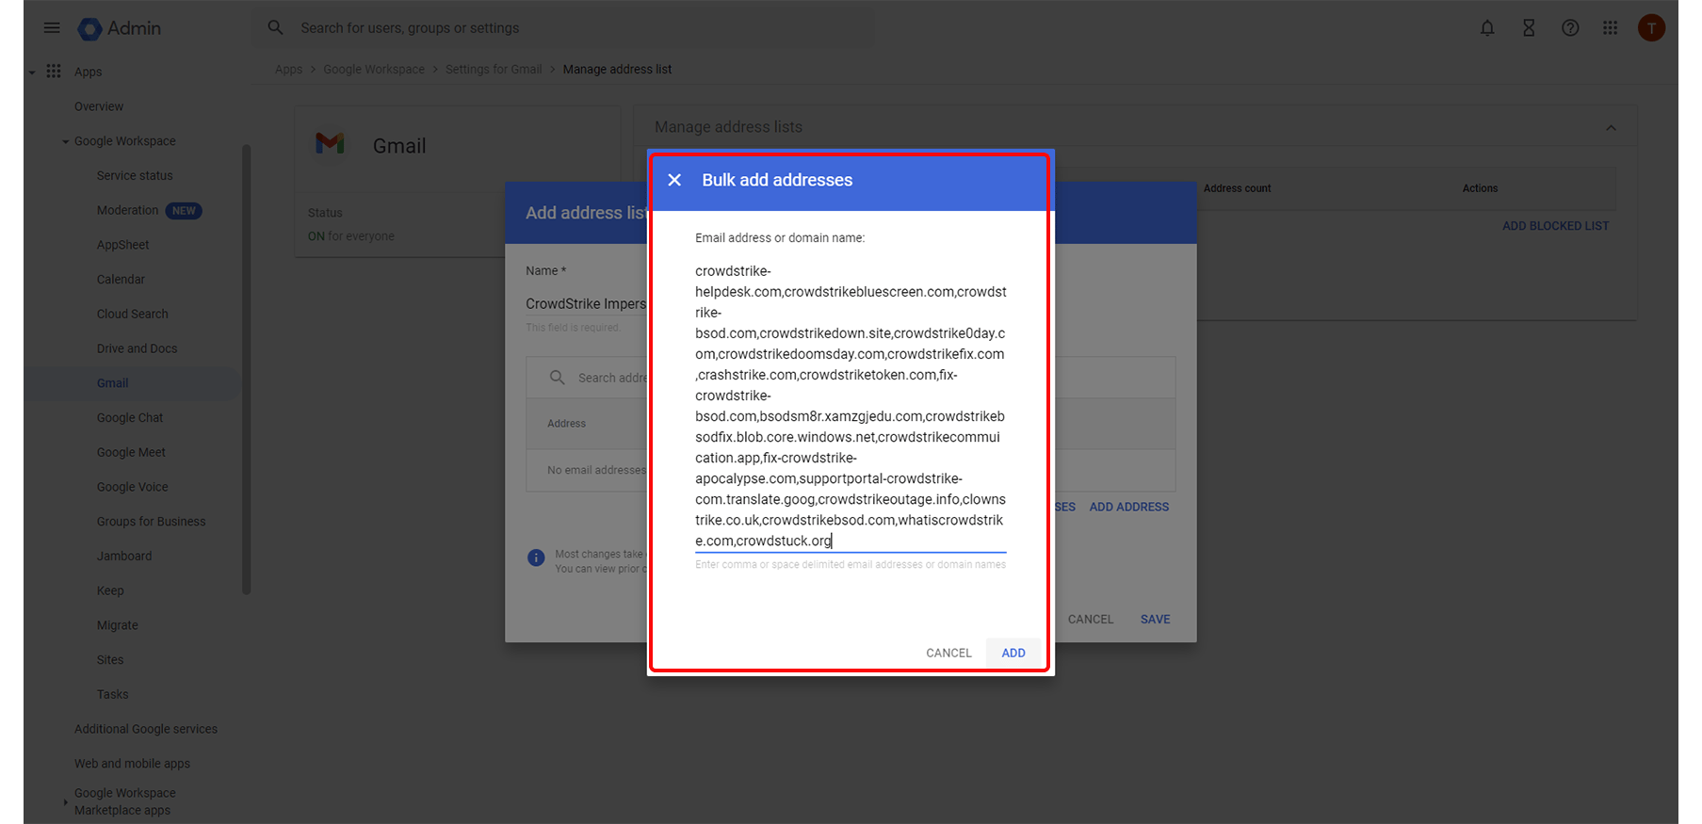Screen dimensions: 1702x824
Task: Click the top search for users field
Action: coord(565,28)
